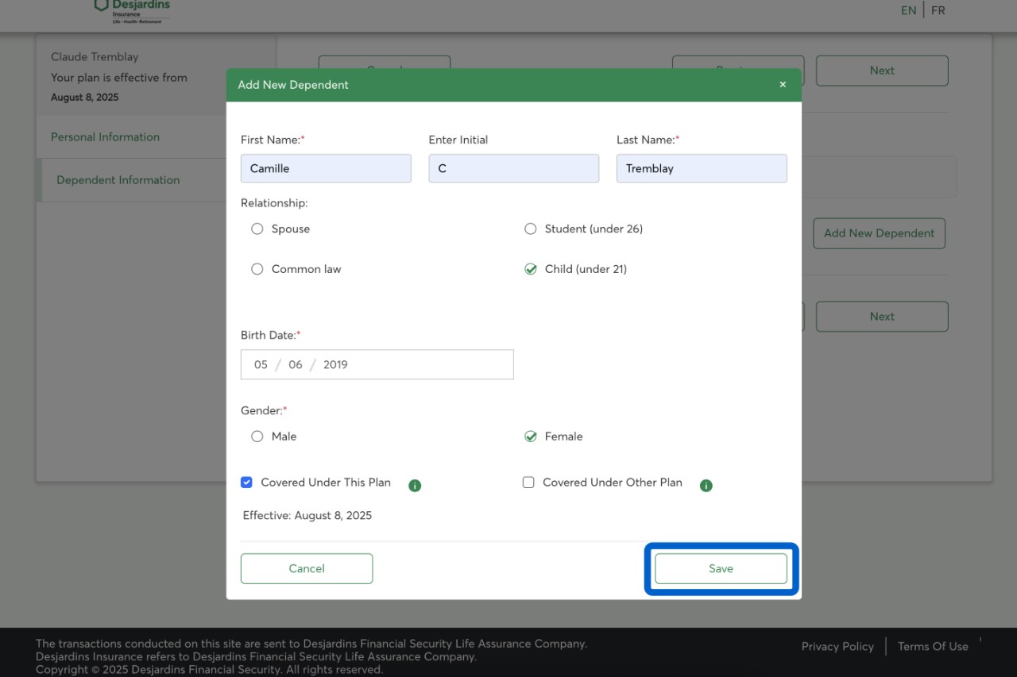Select the Spouse relationship option
The image size is (1017, 677).
pyautogui.click(x=257, y=229)
